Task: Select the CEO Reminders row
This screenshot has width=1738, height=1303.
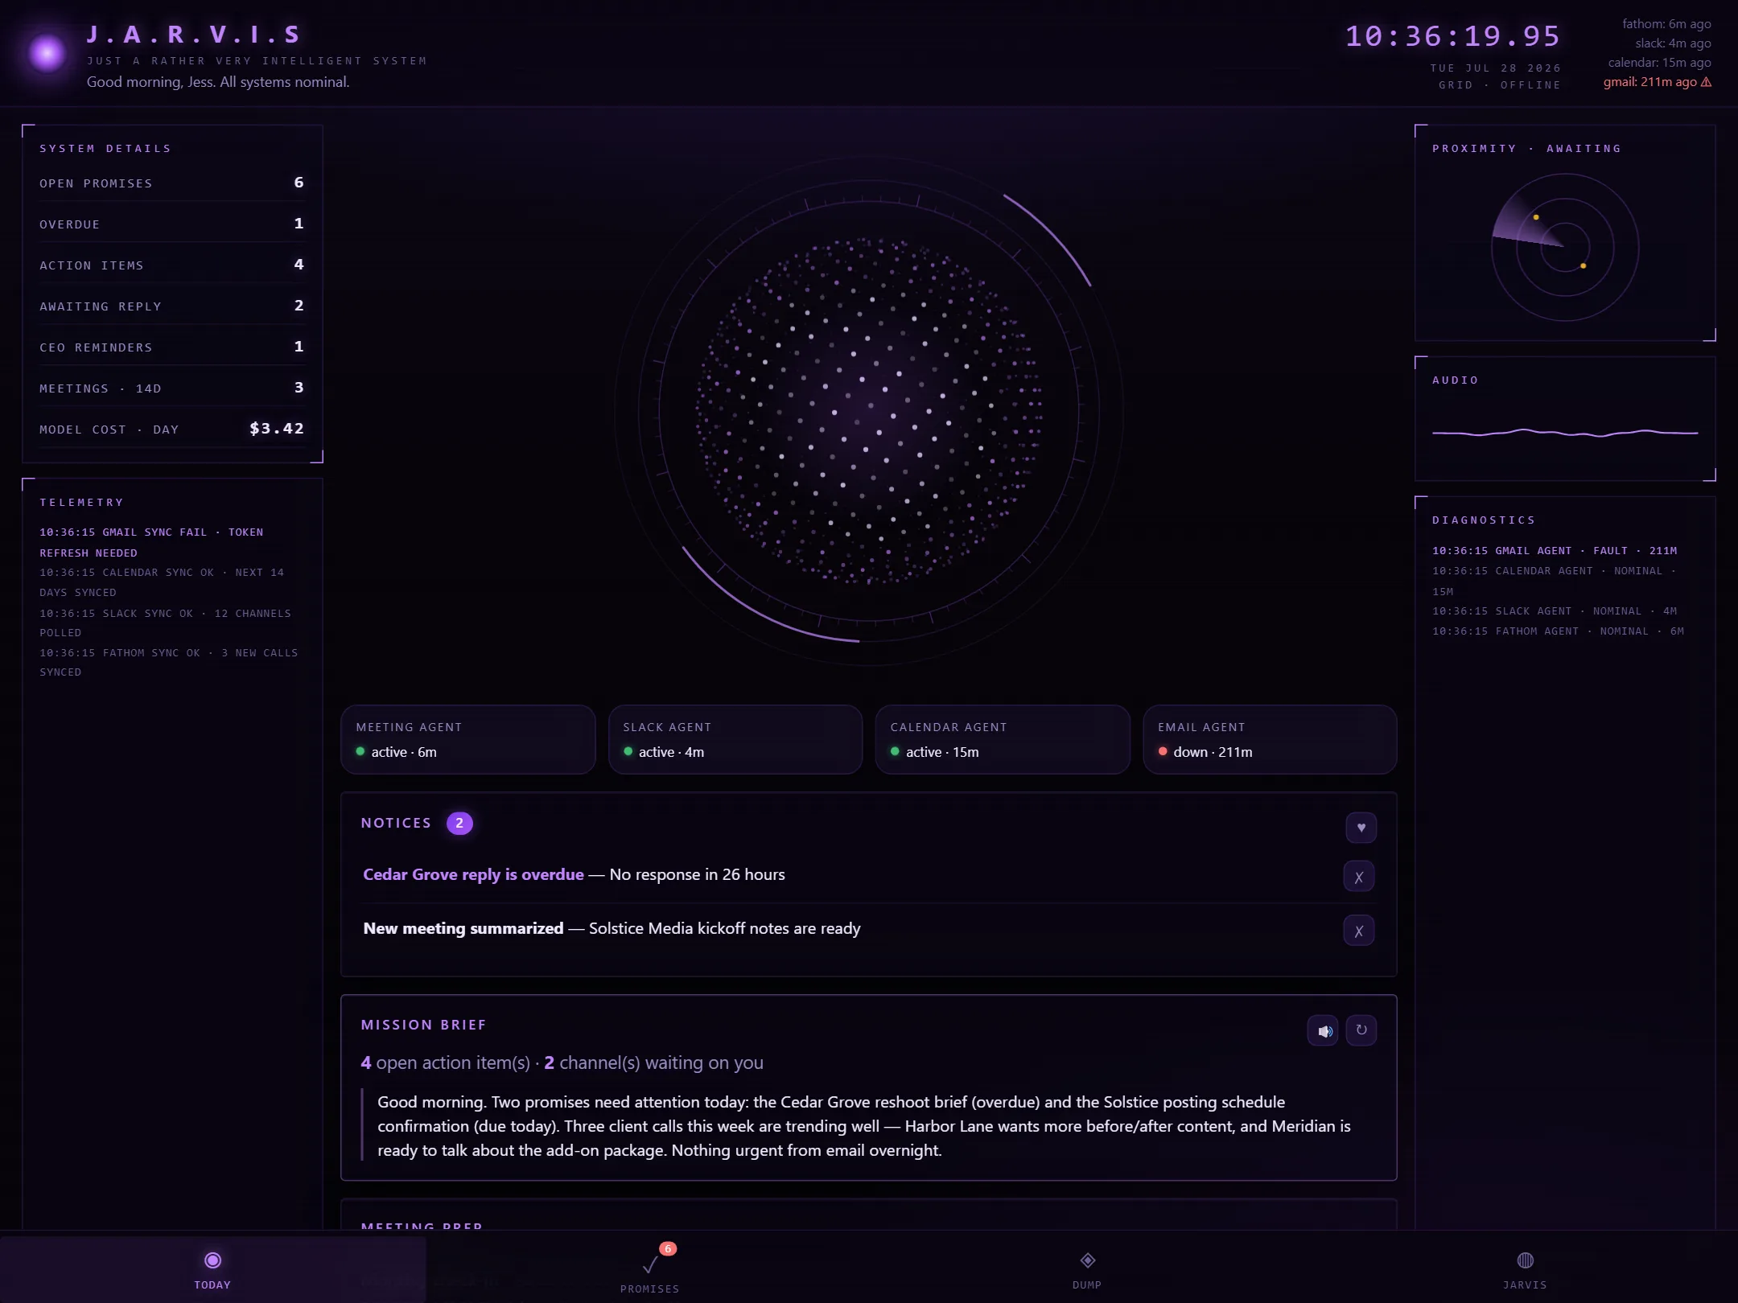Action: (172, 347)
